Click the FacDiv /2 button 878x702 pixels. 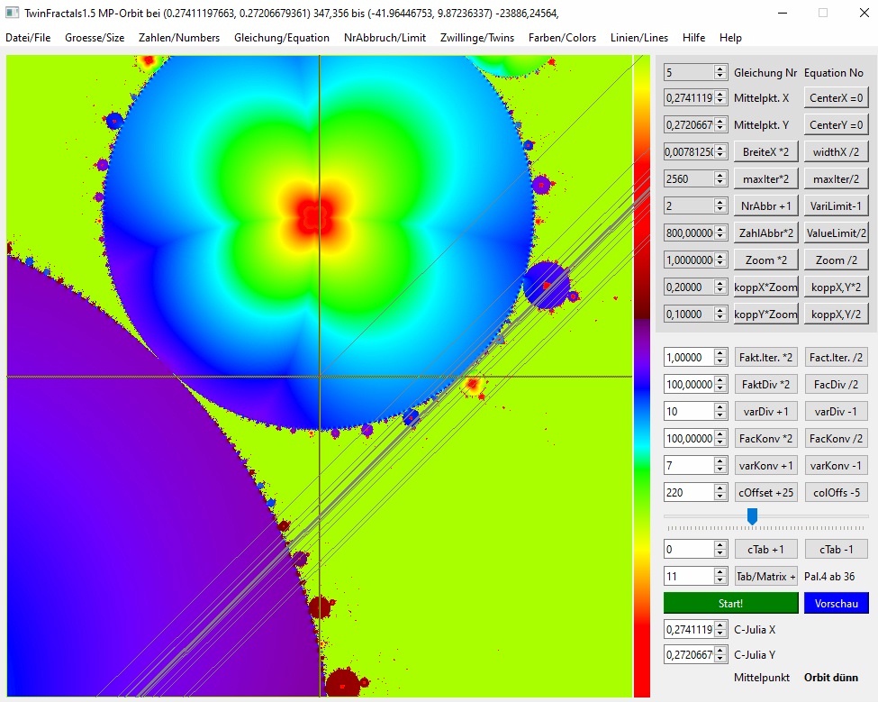pos(836,384)
